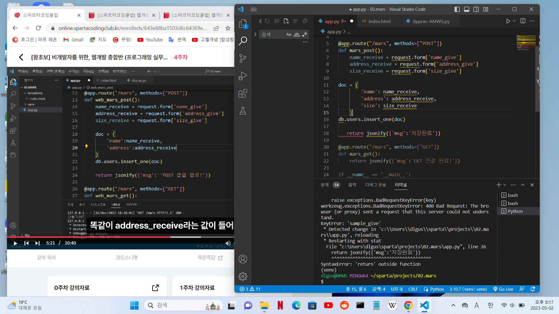Open the editor More Actions menu

(x=532, y=21)
